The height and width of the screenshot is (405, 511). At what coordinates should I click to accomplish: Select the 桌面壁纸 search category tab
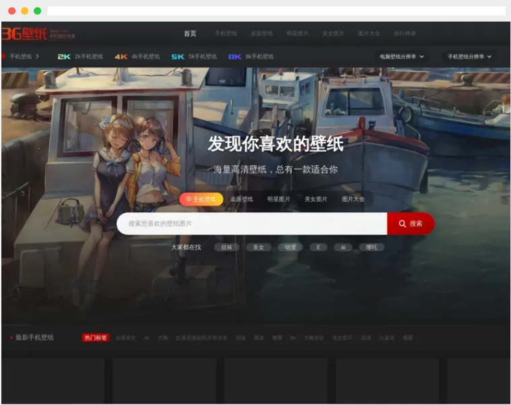(242, 199)
